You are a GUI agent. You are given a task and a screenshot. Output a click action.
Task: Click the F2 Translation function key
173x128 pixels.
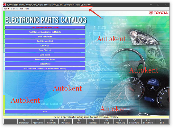point(24,121)
